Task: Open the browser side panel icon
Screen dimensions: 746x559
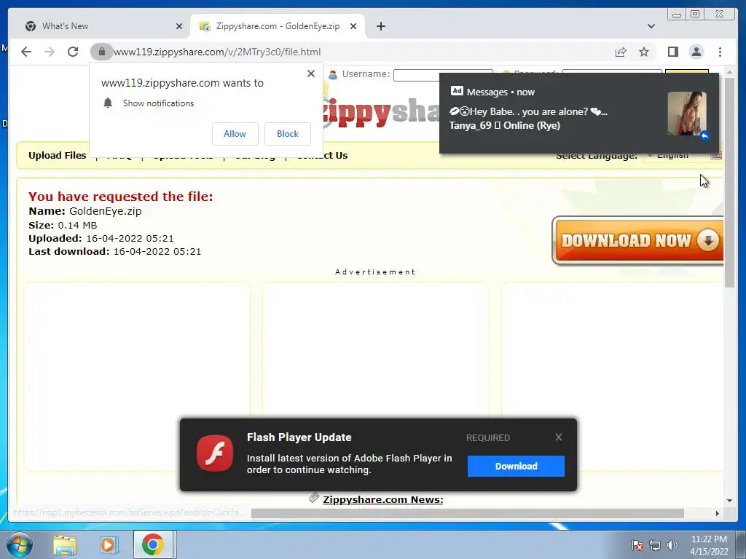Action: 672,52
